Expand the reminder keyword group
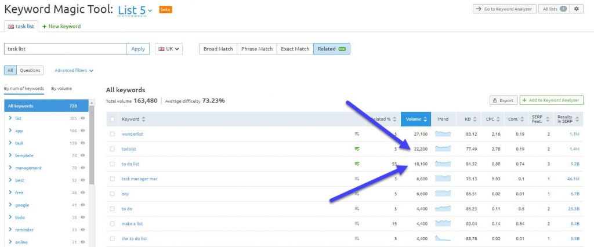 (10, 230)
